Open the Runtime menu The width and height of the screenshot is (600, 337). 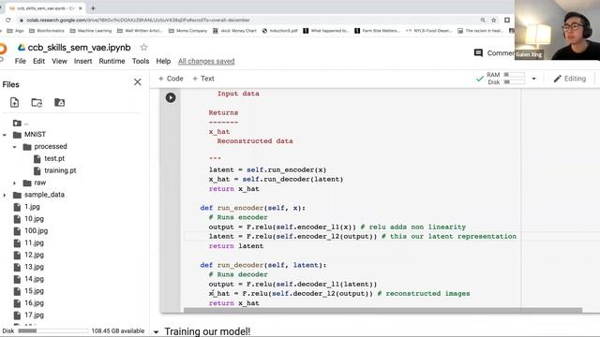coord(112,61)
